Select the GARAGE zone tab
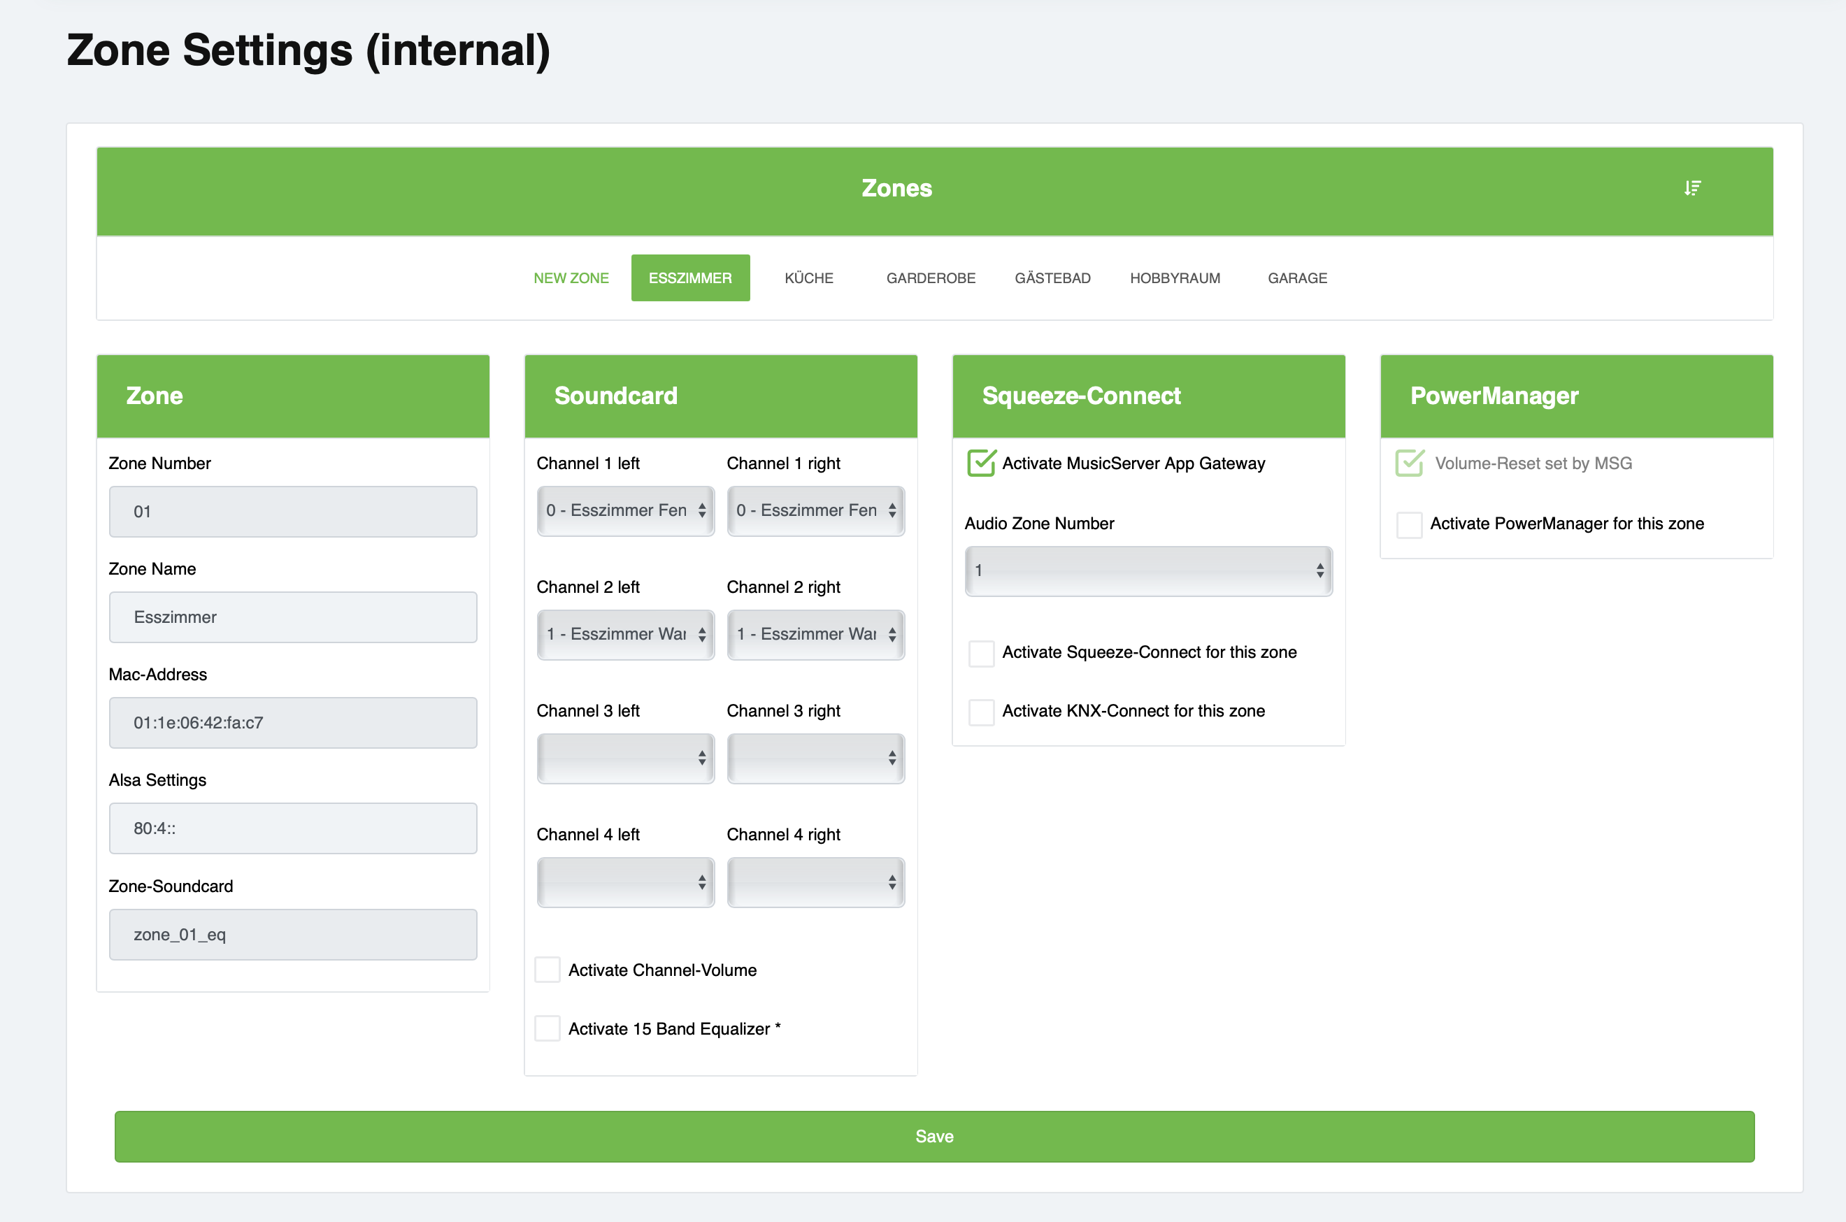Image resolution: width=1846 pixels, height=1222 pixels. (x=1296, y=278)
